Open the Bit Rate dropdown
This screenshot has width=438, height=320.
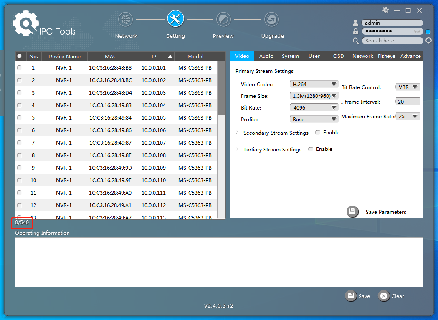(x=314, y=107)
